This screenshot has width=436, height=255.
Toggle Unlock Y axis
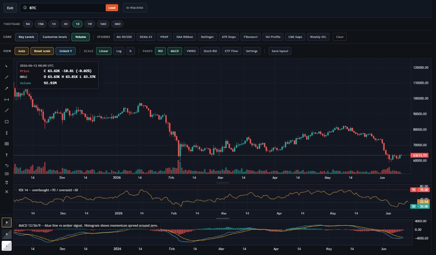click(66, 51)
